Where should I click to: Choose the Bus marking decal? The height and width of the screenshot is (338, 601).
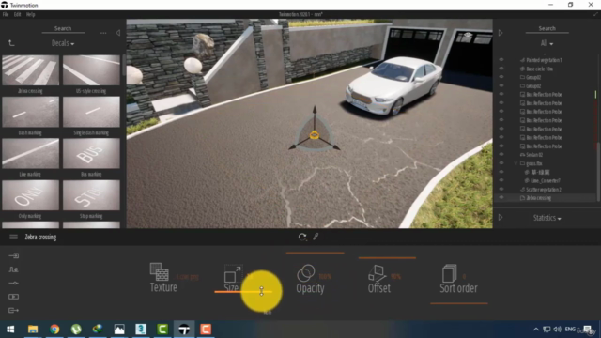(91, 153)
